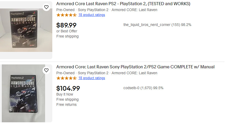This screenshot has height=123, width=227.
Task: Click the 'or Best Offer' text
Action: (67, 31)
